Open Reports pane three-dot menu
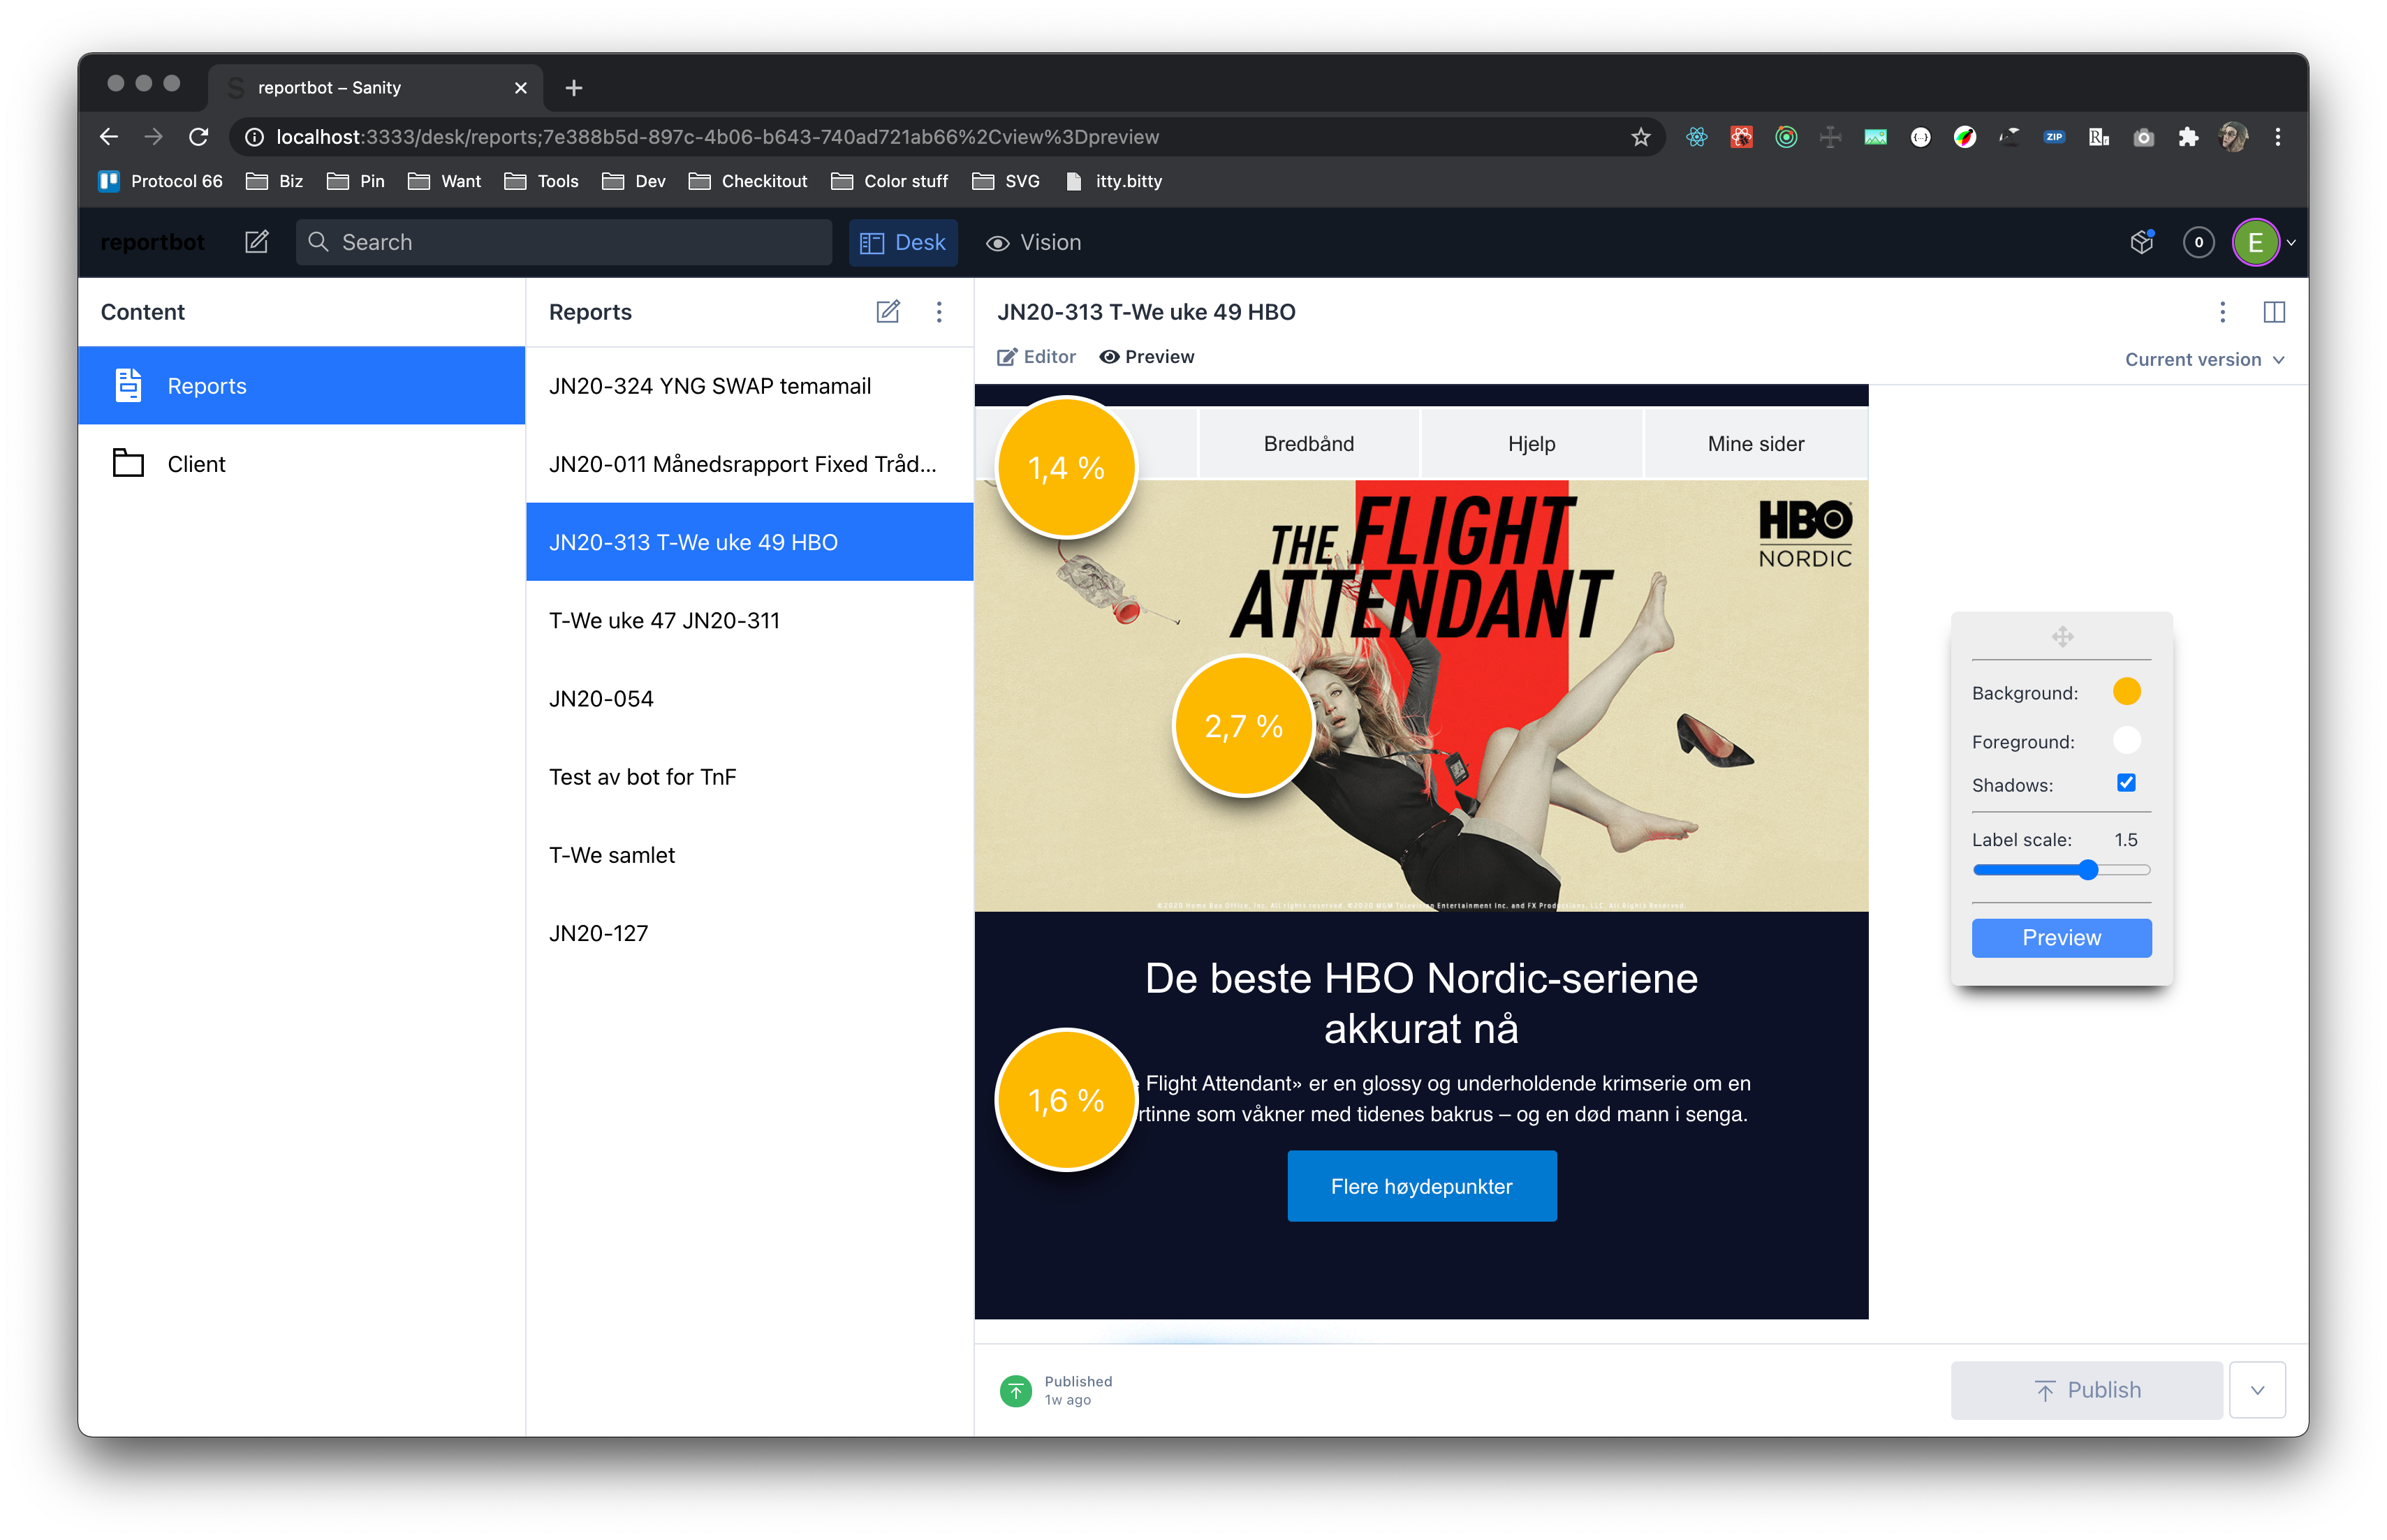Viewport: 2387px width, 1540px height. [x=939, y=312]
